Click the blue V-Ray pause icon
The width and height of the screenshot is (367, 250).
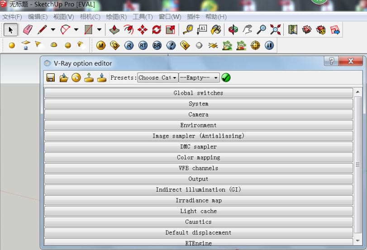269,45
